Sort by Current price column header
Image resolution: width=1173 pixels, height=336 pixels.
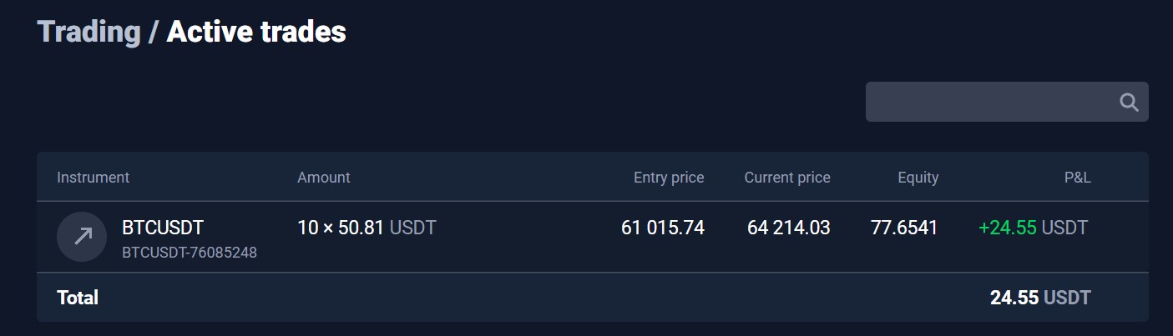tap(787, 178)
